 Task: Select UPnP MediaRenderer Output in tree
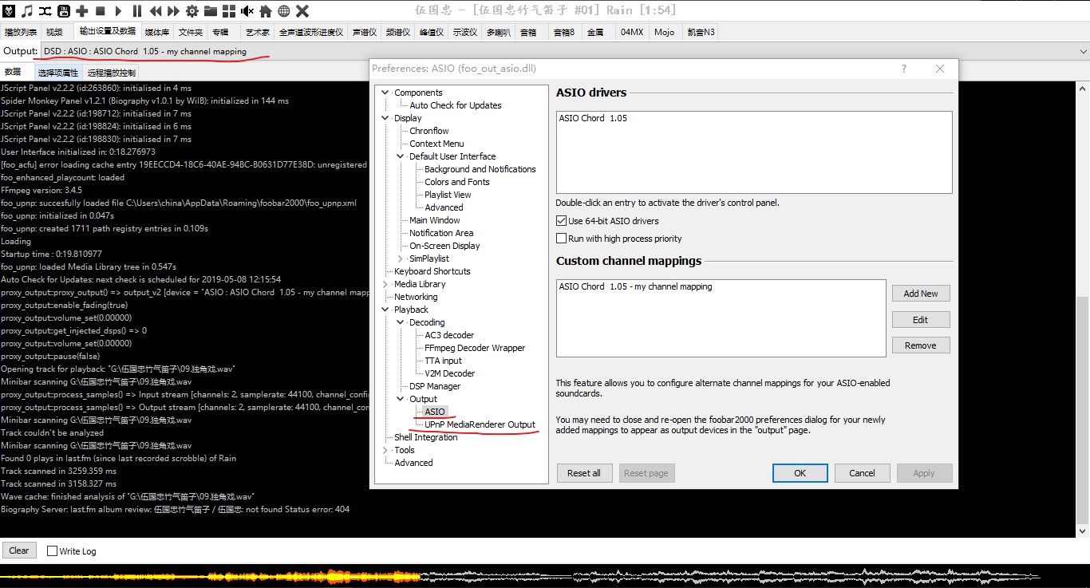click(x=480, y=424)
